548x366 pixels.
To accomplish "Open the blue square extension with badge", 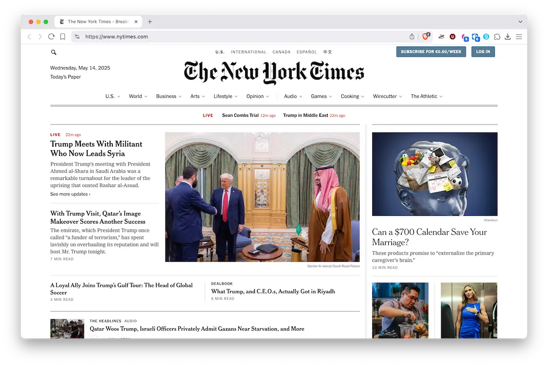I will (x=476, y=37).
